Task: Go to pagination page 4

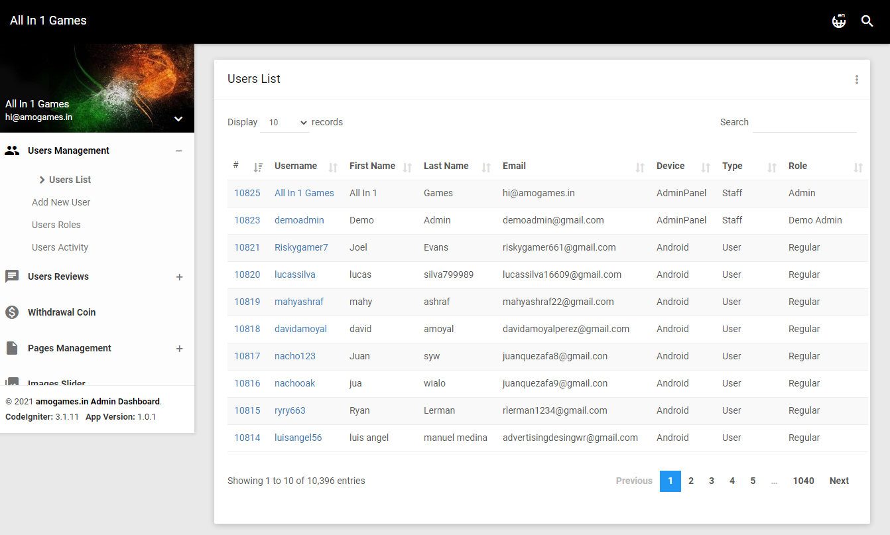Action: point(732,481)
